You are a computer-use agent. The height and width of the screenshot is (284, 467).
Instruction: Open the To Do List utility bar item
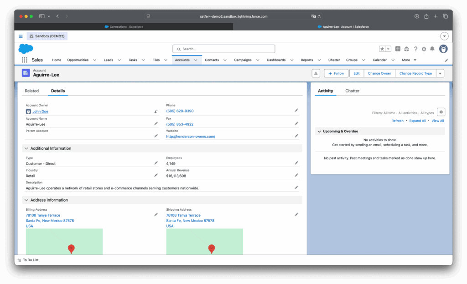[28, 260]
